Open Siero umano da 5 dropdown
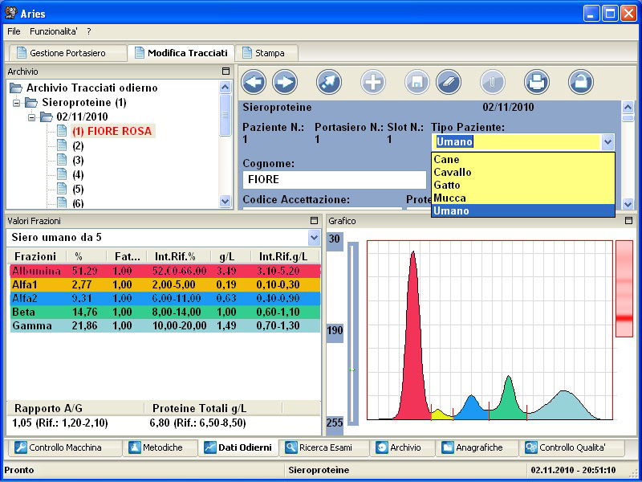This screenshot has height=482, width=642. 314,238
